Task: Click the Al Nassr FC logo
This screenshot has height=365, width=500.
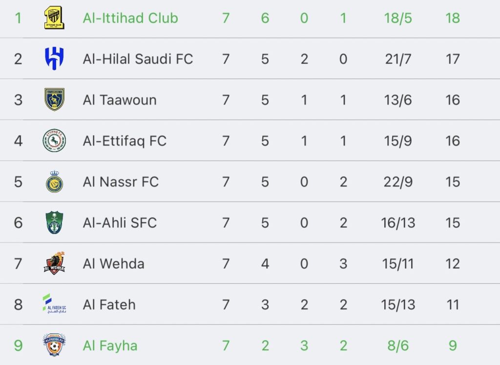Action: coord(54,182)
